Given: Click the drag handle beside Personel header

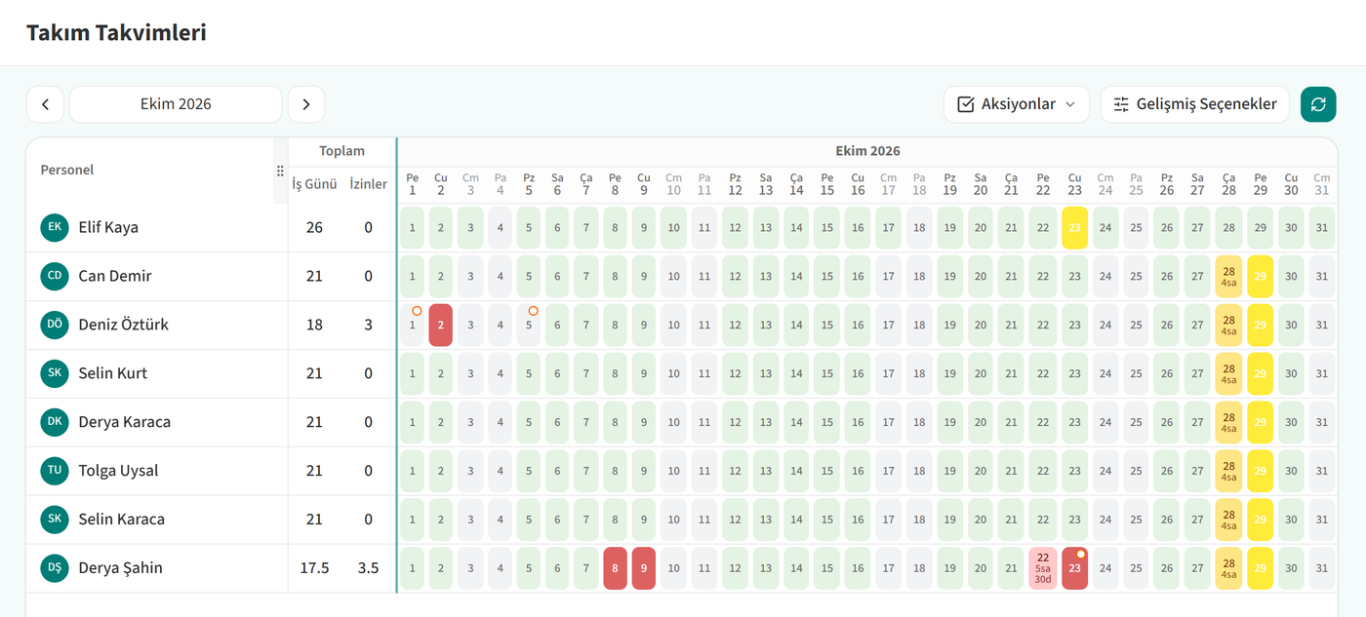Looking at the screenshot, I should (x=280, y=171).
